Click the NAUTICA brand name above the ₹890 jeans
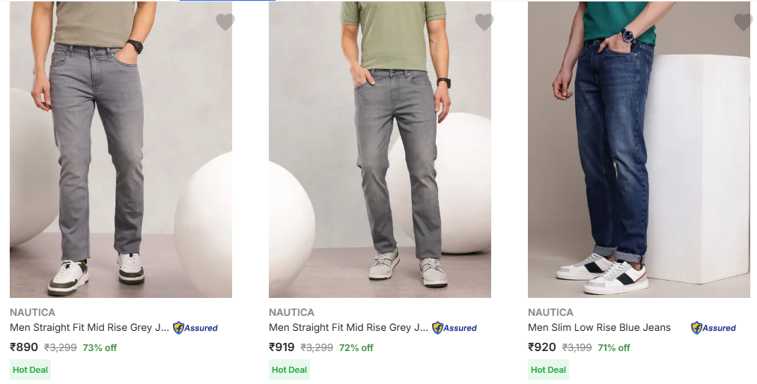 32,312
